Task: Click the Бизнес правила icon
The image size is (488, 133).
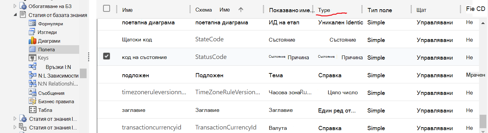Action: pyautogui.click(x=32, y=101)
